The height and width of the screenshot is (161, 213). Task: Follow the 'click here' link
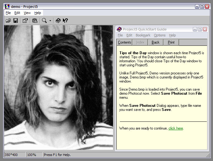pyautogui.click(x=176, y=128)
